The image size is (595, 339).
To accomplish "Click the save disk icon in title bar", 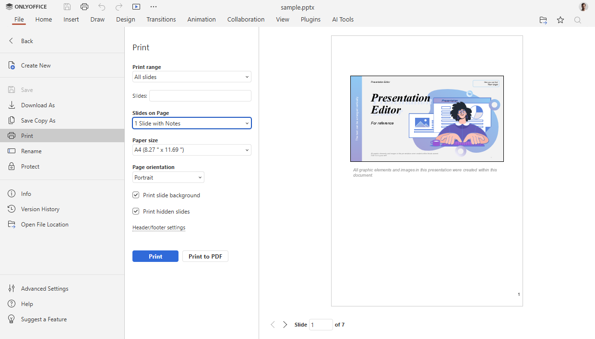I will click(x=67, y=7).
